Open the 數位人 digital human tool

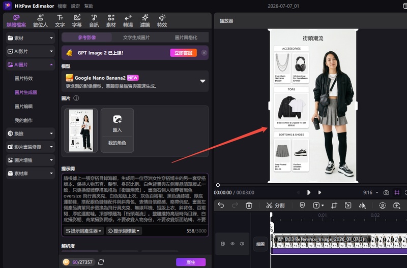(40, 21)
